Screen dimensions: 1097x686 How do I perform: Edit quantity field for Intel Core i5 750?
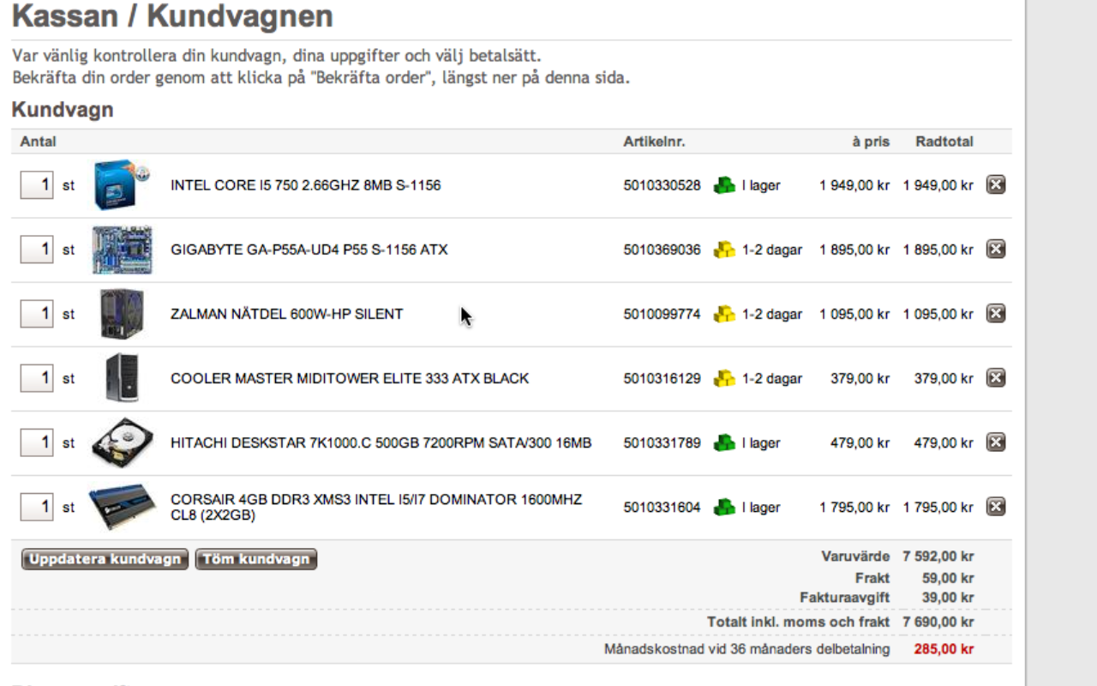point(37,184)
